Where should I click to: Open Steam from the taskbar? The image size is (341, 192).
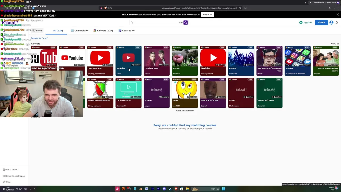(x=170, y=189)
